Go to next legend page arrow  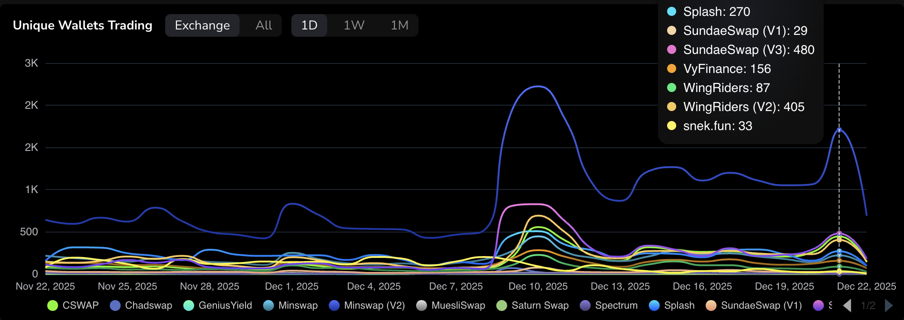click(889, 305)
